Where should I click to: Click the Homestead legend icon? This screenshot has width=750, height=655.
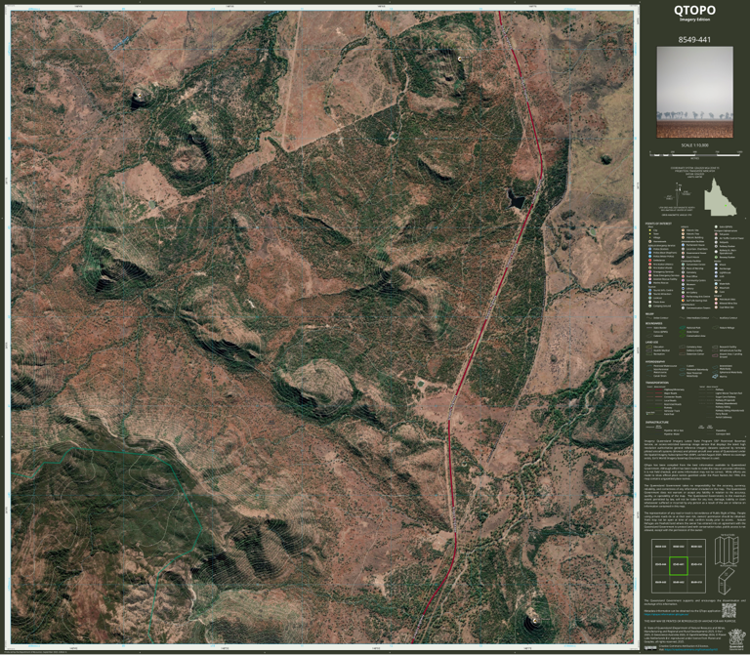click(650, 241)
